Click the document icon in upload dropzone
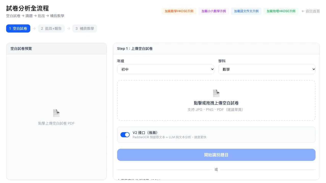The height and width of the screenshot is (183, 326). click(x=216, y=93)
